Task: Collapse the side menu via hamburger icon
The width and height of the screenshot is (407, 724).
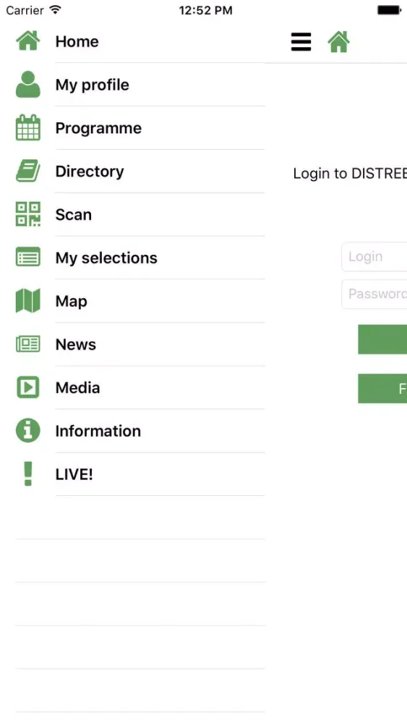Action: click(301, 42)
